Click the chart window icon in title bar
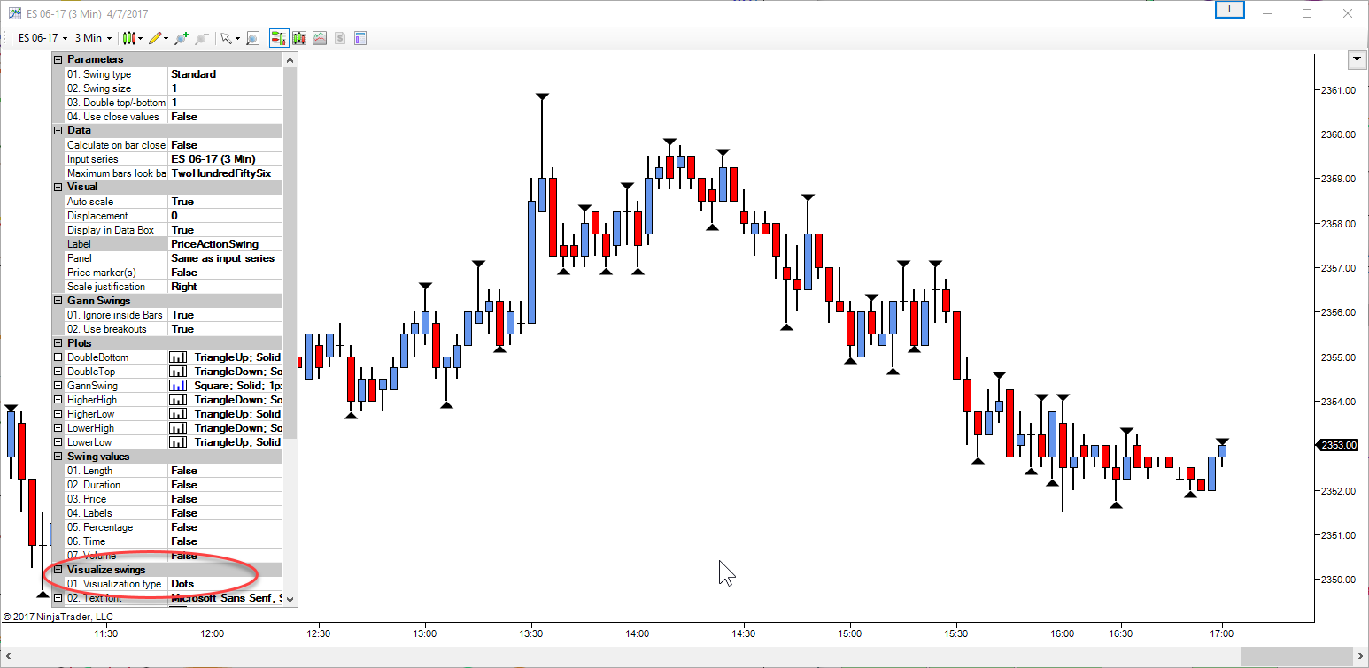This screenshot has height=668, width=1369. (15, 12)
